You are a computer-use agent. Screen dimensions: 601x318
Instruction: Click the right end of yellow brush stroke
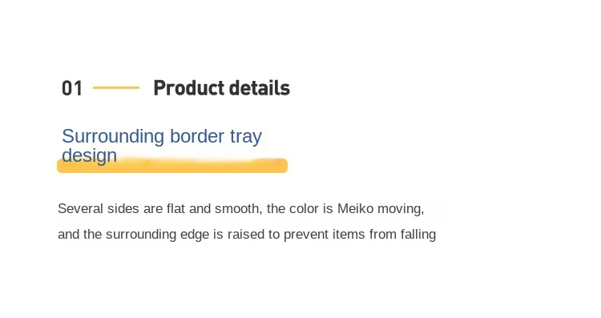(282, 165)
